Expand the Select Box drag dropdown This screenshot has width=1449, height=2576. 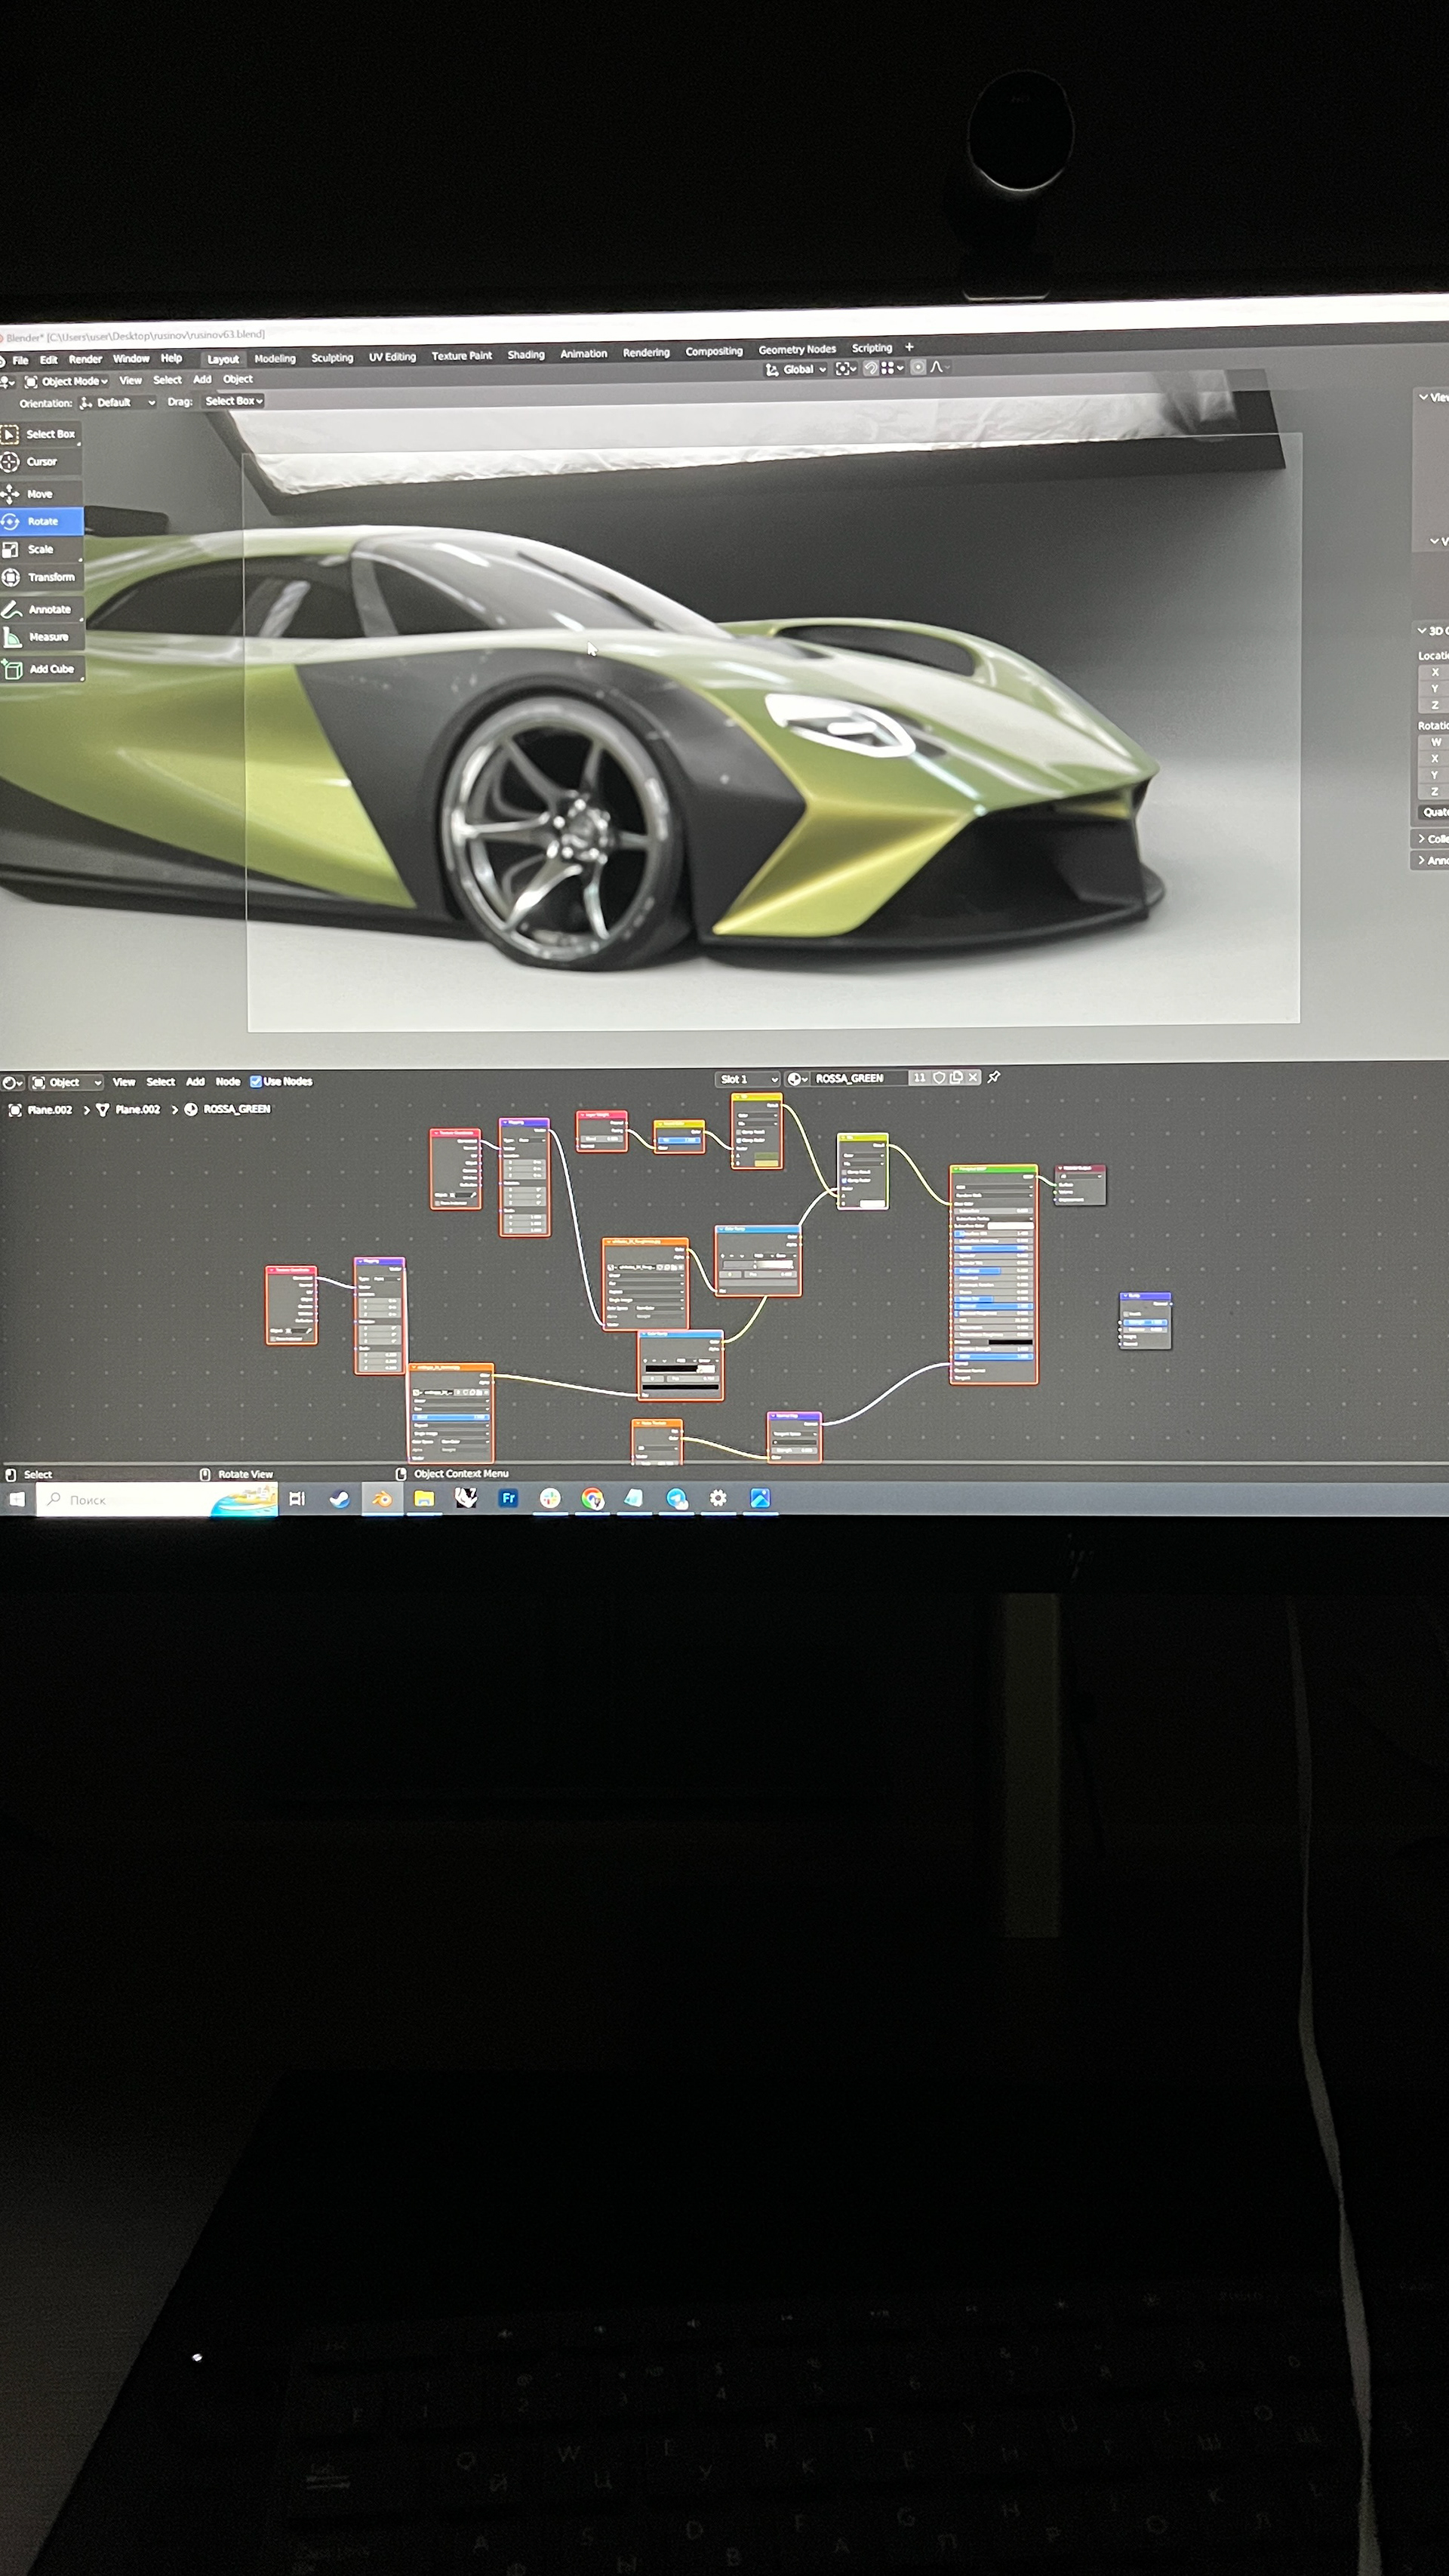click(234, 401)
